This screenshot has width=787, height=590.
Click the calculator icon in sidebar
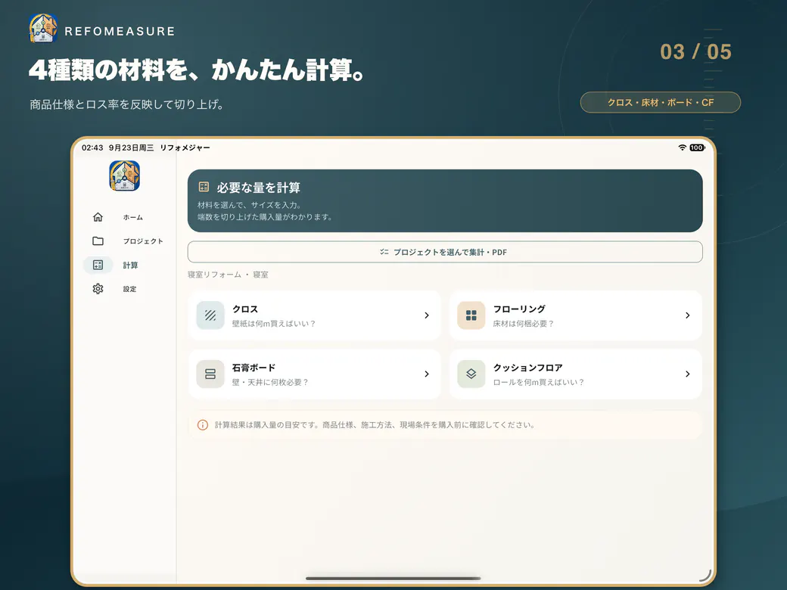click(x=98, y=265)
